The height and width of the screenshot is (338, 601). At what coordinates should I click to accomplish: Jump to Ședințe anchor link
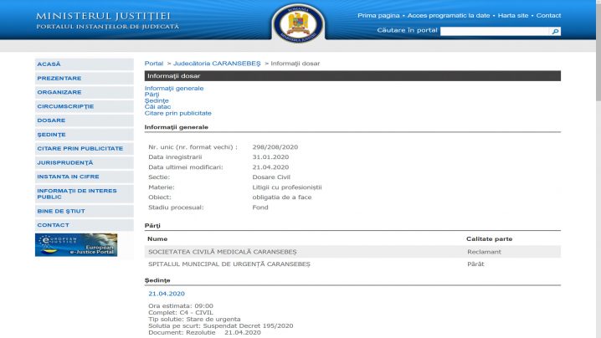157,100
